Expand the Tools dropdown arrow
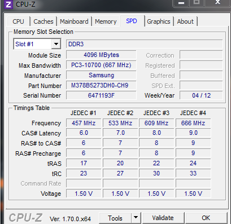The image size is (231, 224). pos(136,218)
